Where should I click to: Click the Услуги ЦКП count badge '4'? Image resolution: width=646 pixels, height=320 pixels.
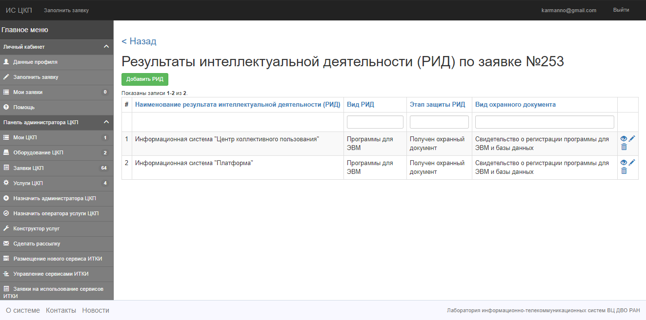[105, 183]
